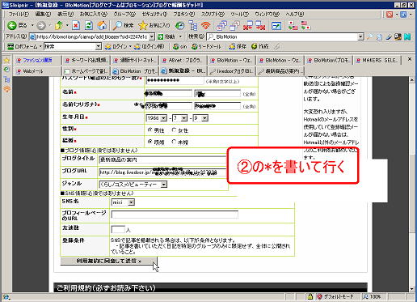Click the Stop loading icon
Screen dimensions: 417x302
tap(76, 26)
